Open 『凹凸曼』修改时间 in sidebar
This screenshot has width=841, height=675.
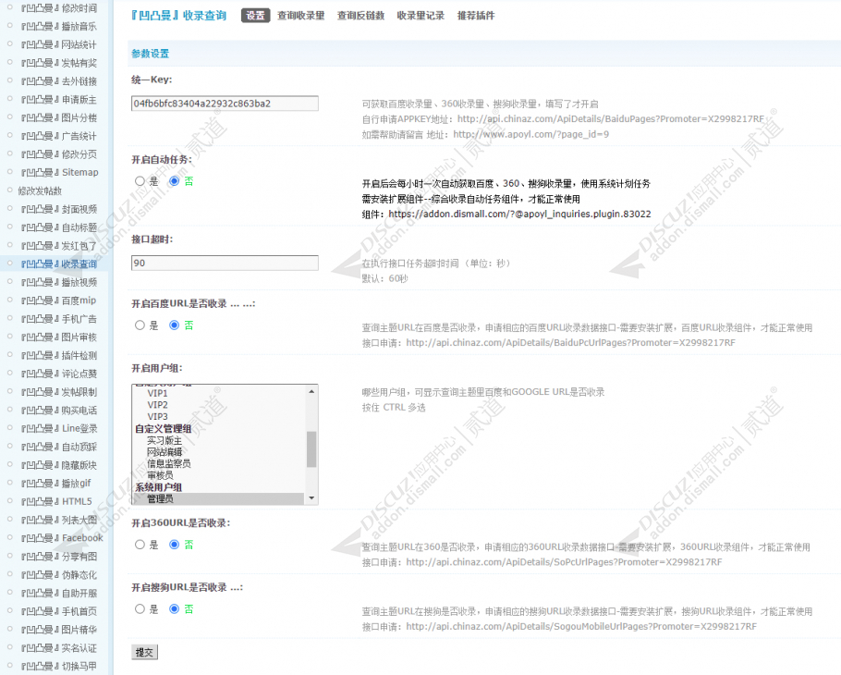(x=59, y=8)
